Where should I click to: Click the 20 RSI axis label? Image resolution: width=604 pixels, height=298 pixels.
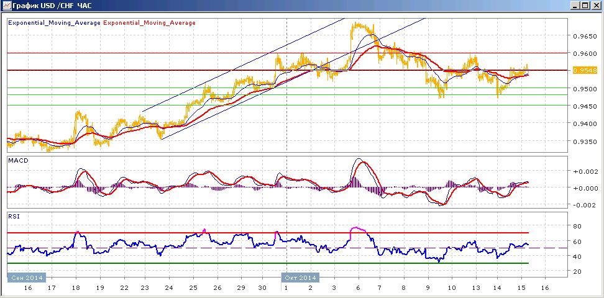point(578,272)
